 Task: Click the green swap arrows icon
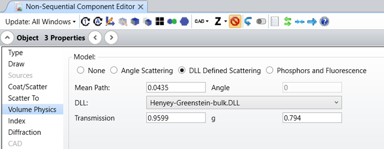click(288, 21)
